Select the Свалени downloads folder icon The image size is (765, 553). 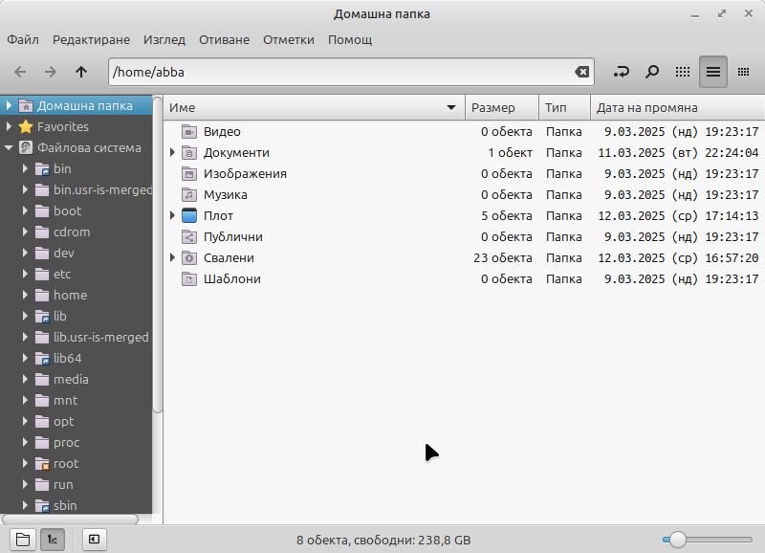pyautogui.click(x=189, y=257)
